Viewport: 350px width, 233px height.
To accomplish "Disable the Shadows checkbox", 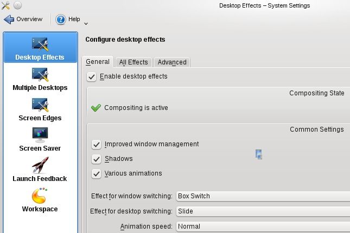I will 97,159.
